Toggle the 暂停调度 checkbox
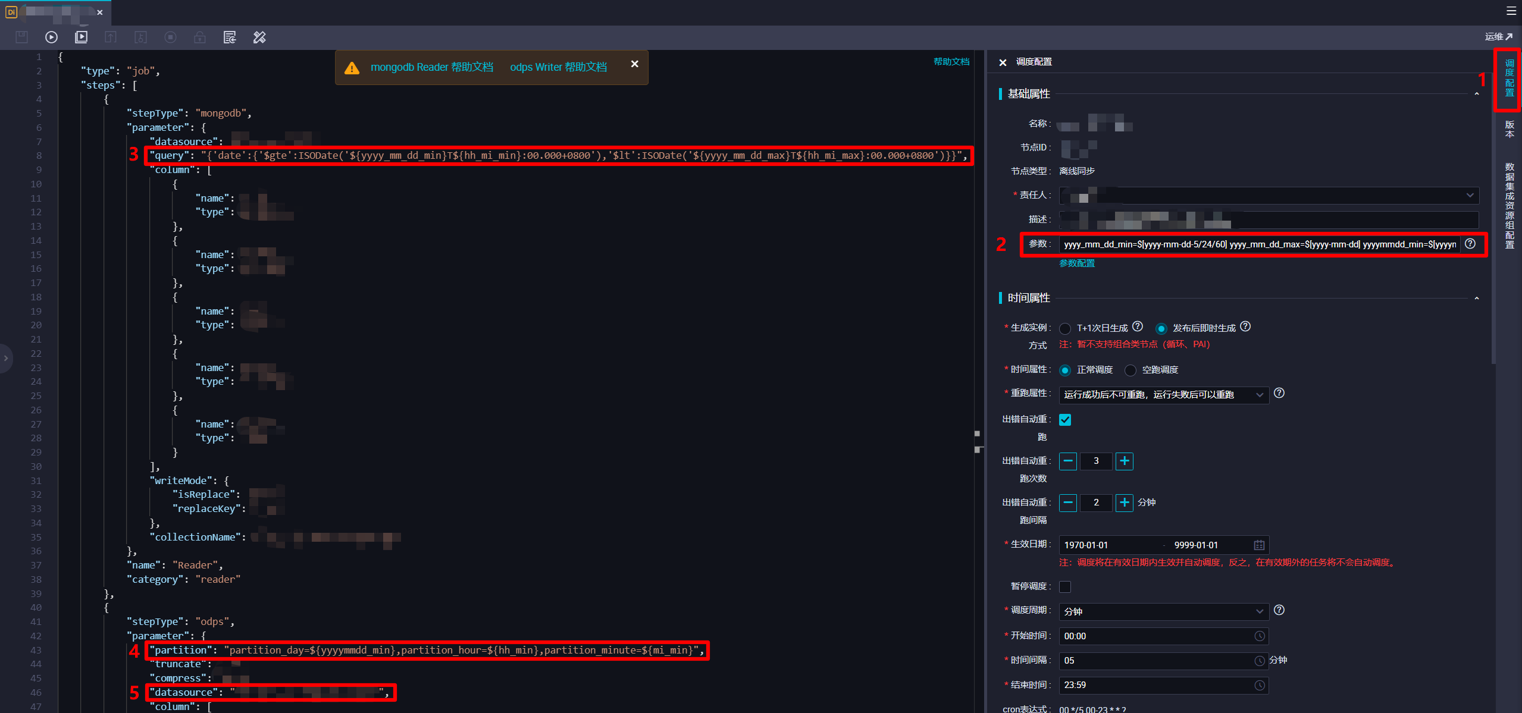The image size is (1522, 713). pos(1065,587)
